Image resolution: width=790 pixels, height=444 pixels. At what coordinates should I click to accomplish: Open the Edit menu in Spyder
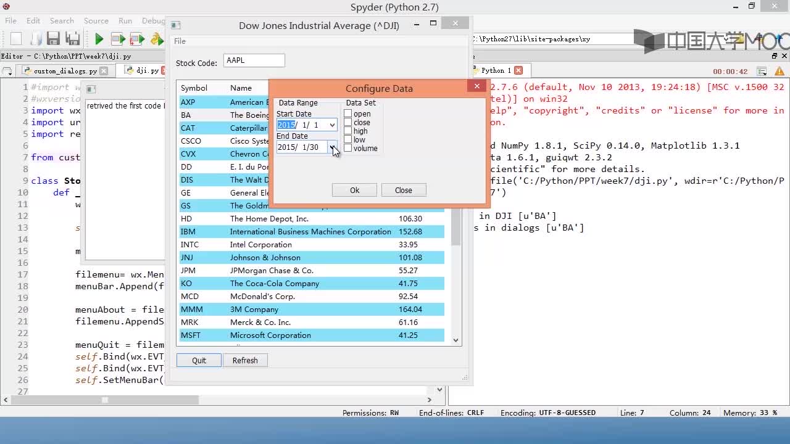point(33,20)
